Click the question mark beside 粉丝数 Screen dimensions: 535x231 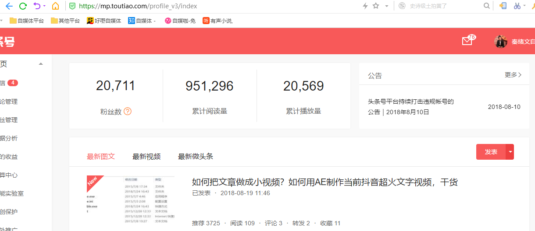point(128,112)
